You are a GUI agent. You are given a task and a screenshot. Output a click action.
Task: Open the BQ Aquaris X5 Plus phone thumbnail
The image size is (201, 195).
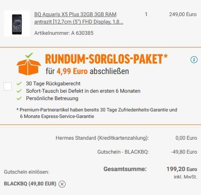pos(17,24)
